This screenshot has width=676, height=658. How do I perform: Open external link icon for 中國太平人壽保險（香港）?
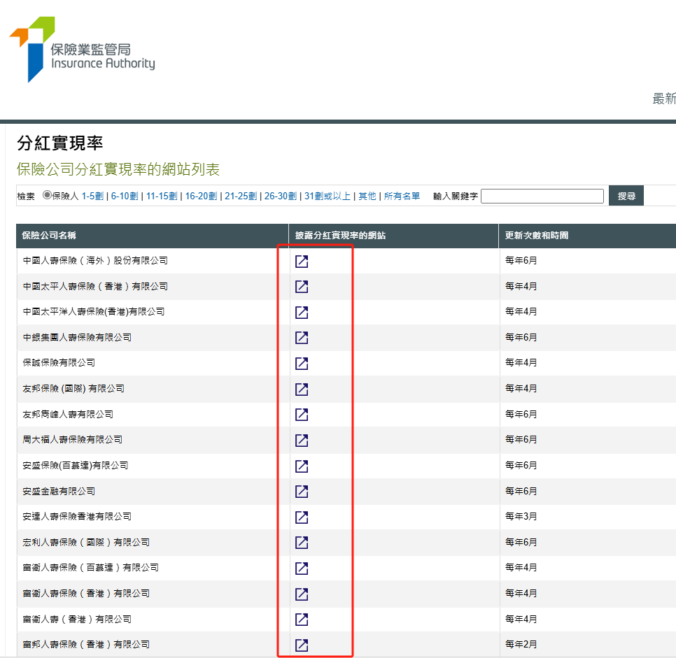point(302,287)
